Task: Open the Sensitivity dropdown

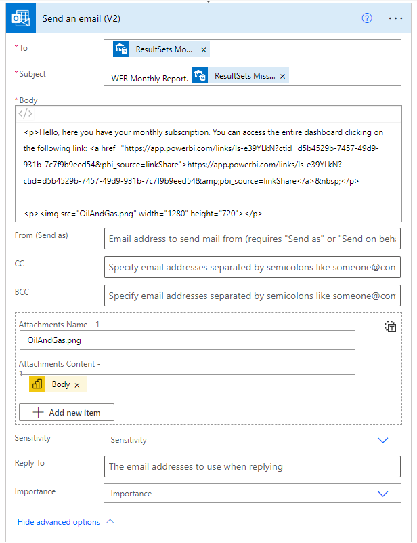Action: pyautogui.click(x=253, y=439)
